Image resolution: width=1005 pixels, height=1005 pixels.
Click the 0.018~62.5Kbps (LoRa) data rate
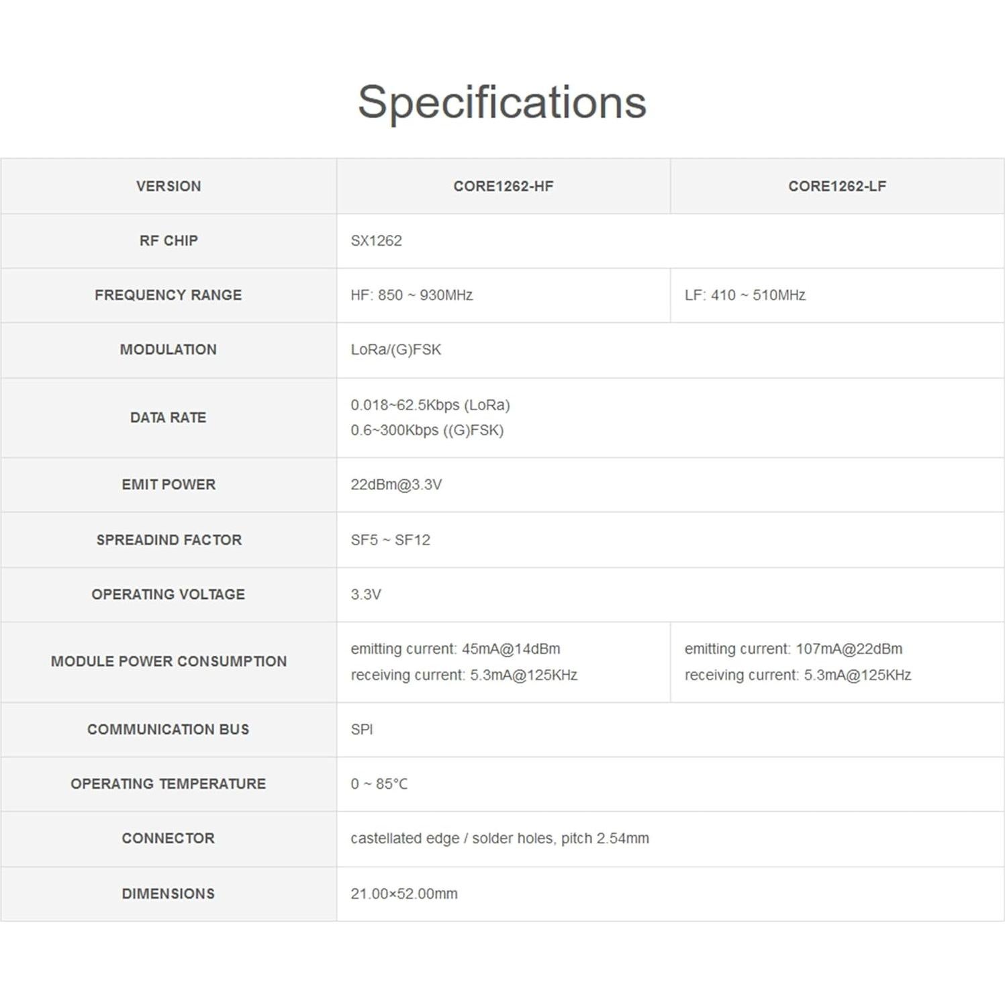[430, 405]
